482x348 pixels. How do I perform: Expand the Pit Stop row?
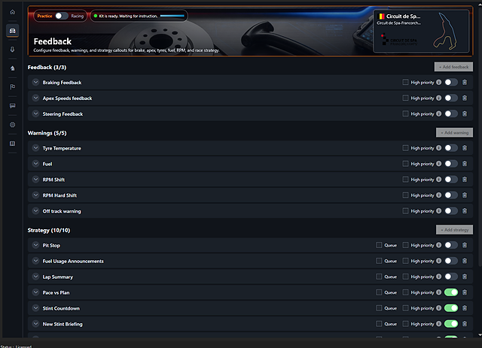pos(35,245)
